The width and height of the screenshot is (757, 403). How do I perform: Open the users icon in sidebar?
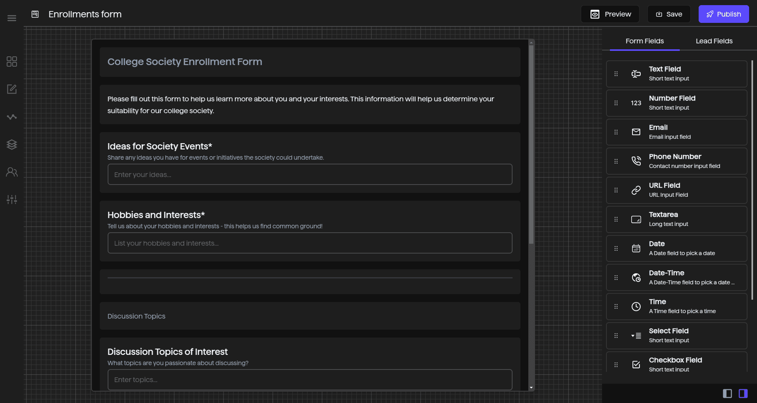coord(12,172)
